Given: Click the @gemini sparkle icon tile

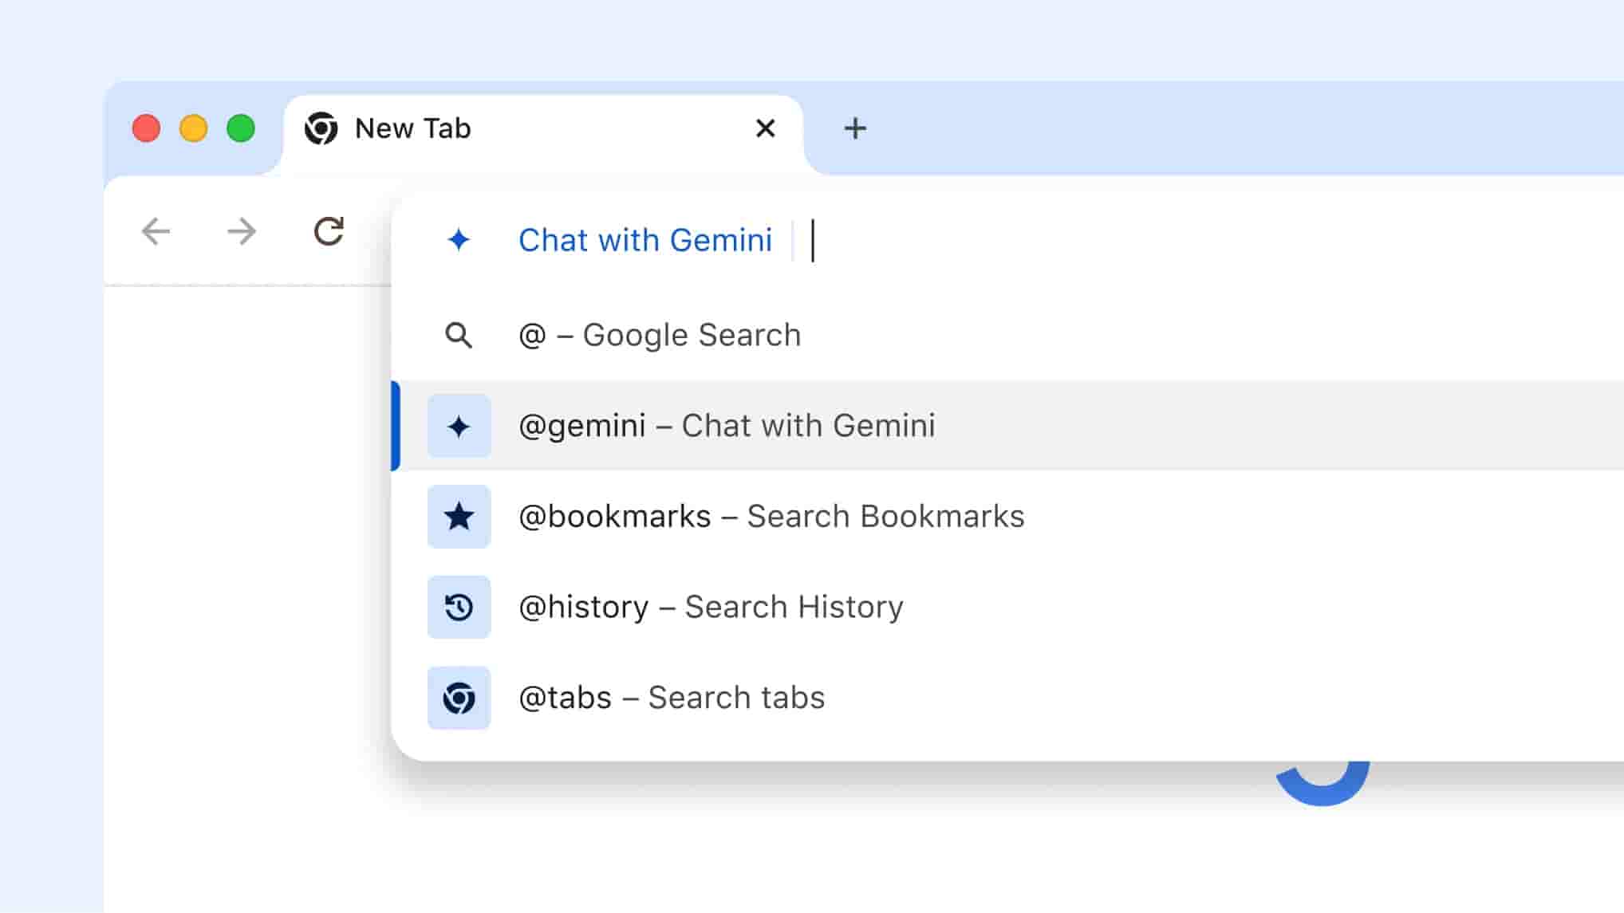Looking at the screenshot, I should click(x=459, y=426).
